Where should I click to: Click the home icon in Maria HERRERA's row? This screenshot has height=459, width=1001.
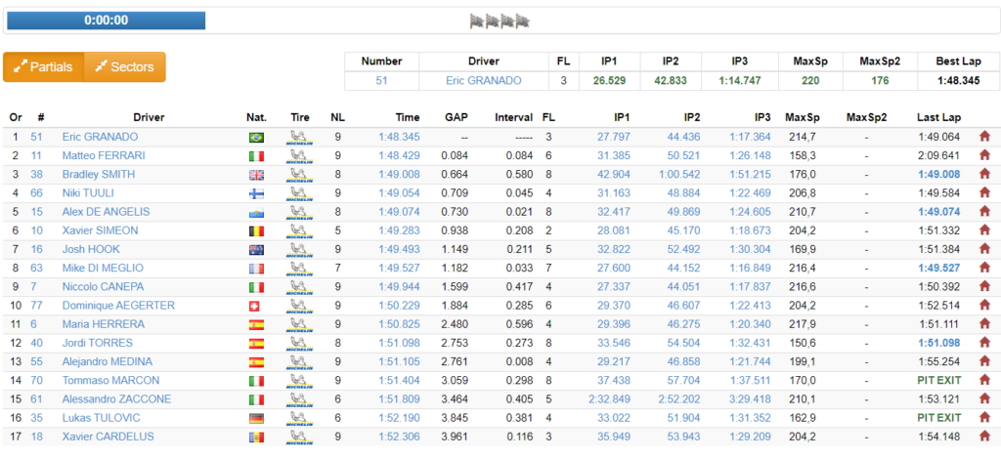coord(984,324)
